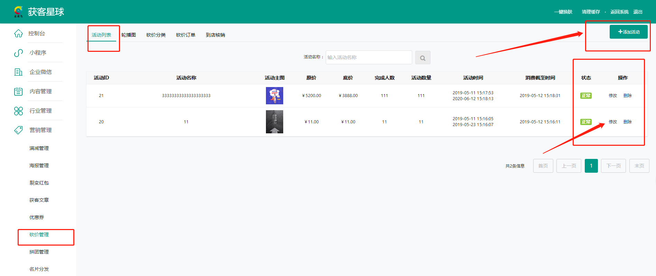Click the 内容管理 calendar icon
656x276 pixels.
tap(18, 92)
